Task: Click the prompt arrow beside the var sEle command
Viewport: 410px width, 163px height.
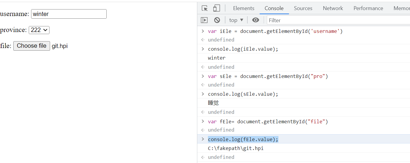Action: [203, 76]
